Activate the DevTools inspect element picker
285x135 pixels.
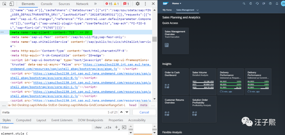(x=4, y=4)
